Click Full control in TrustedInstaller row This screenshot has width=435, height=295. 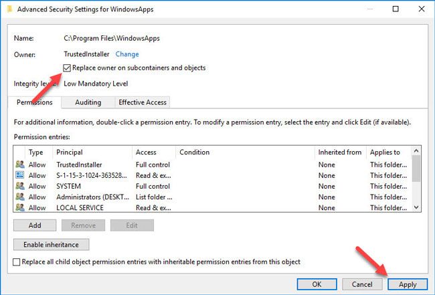pos(153,165)
